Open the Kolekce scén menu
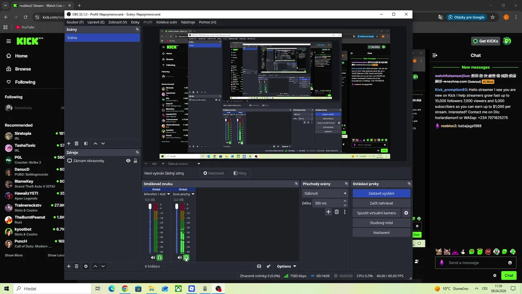 click(166, 22)
